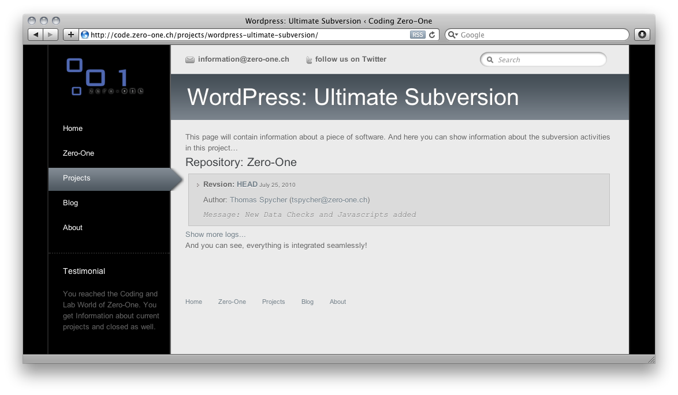Screen dimensions: 678x395
Task: Open Blog in the footer navigation
Action: pos(307,302)
